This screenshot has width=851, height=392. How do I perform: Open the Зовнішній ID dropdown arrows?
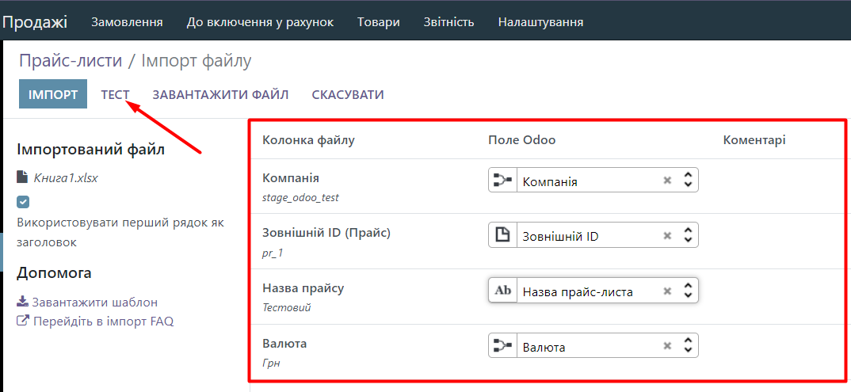pyautogui.click(x=688, y=236)
